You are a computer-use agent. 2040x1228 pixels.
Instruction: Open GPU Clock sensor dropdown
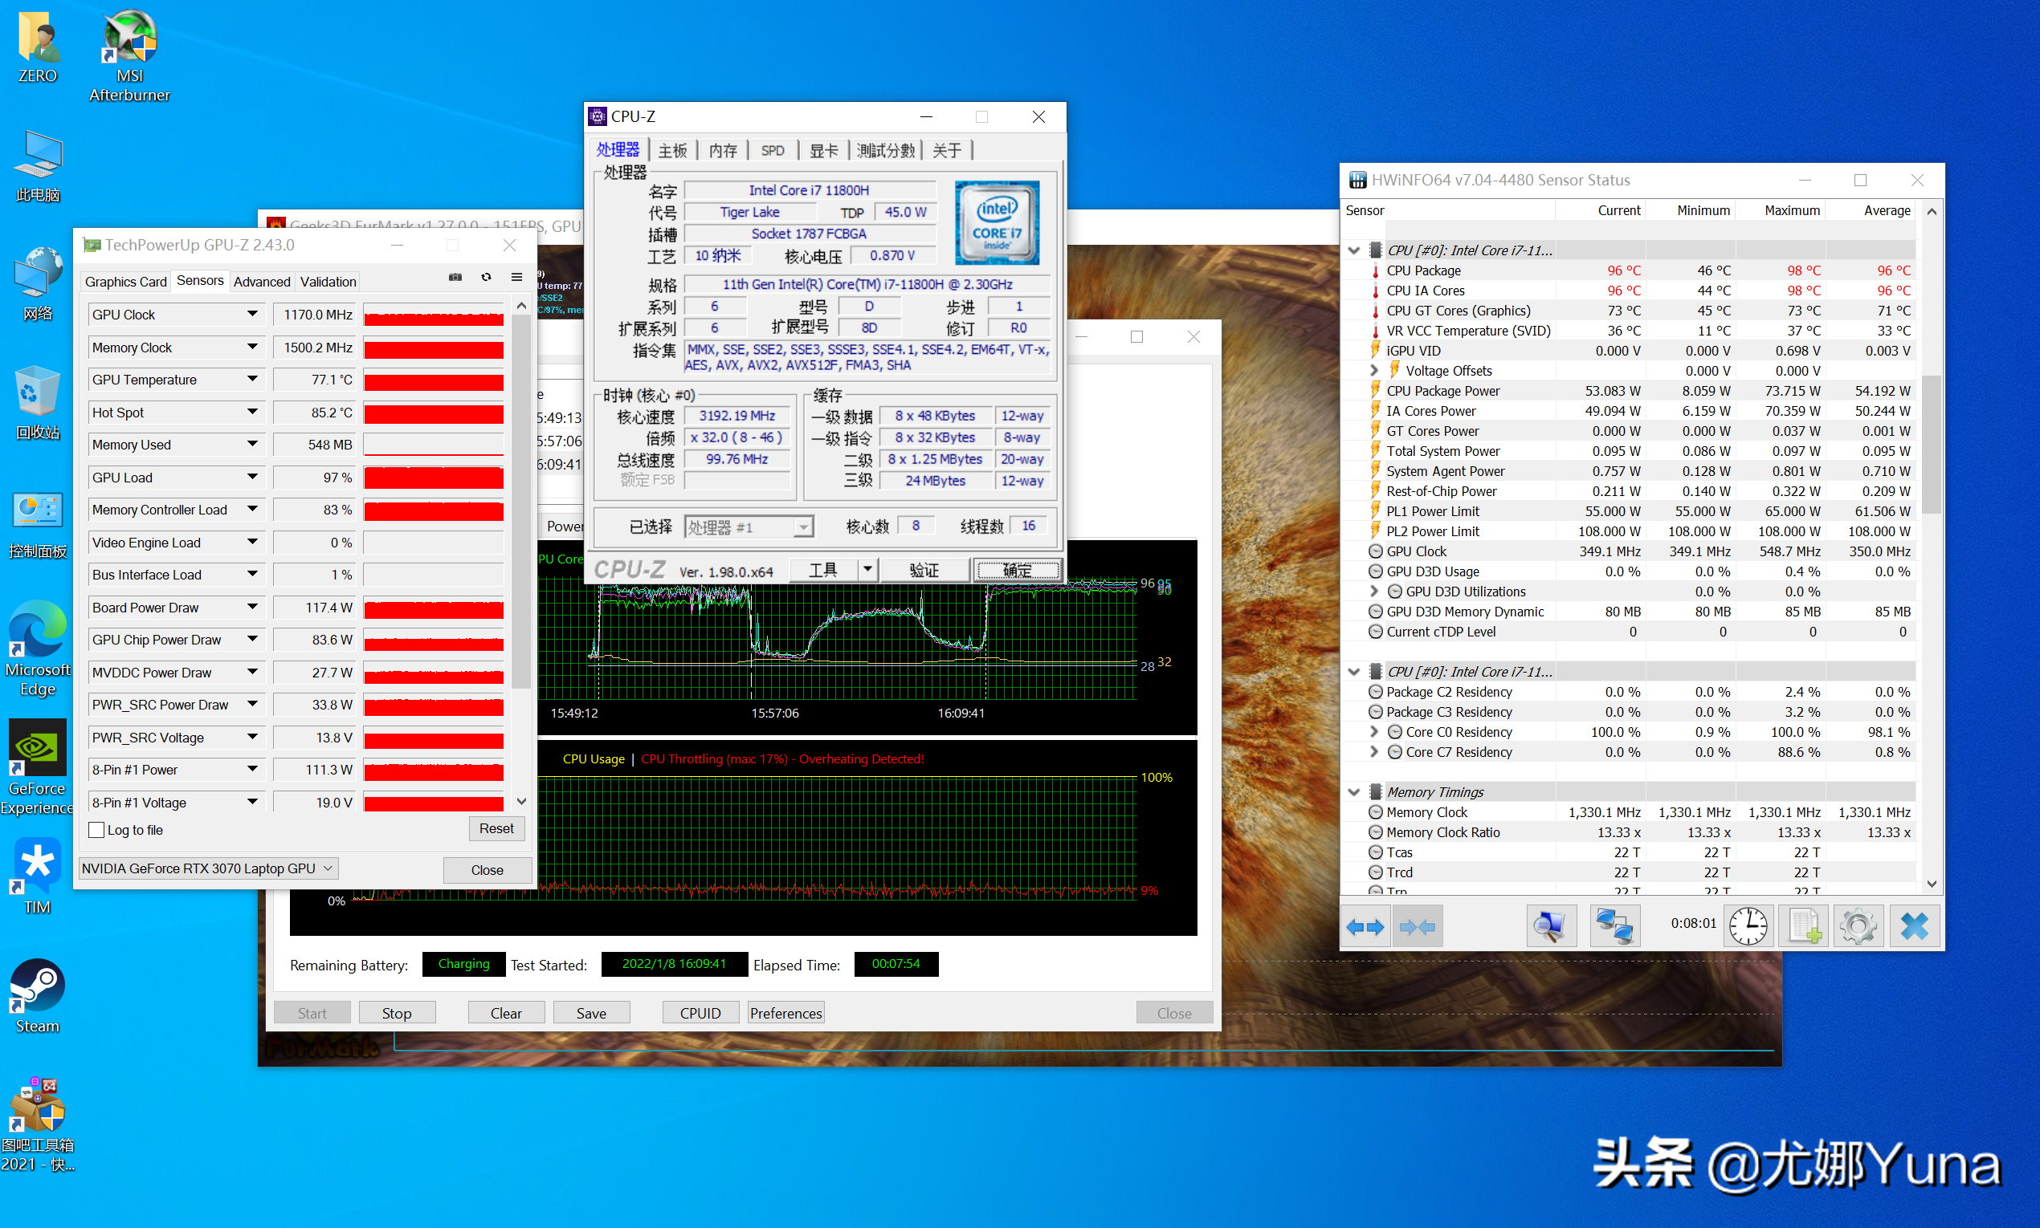[251, 315]
